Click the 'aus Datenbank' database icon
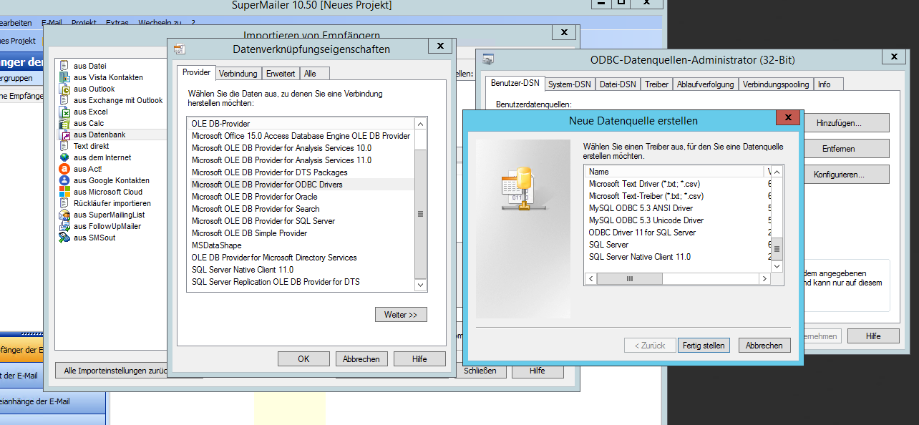919x425 pixels. click(64, 135)
